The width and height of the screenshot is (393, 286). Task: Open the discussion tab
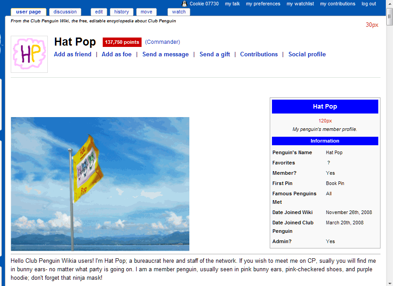(x=65, y=12)
